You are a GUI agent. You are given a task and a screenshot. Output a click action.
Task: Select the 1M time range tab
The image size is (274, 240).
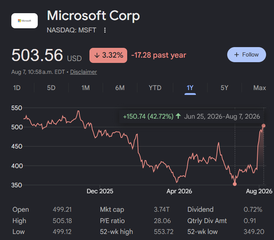(86, 88)
